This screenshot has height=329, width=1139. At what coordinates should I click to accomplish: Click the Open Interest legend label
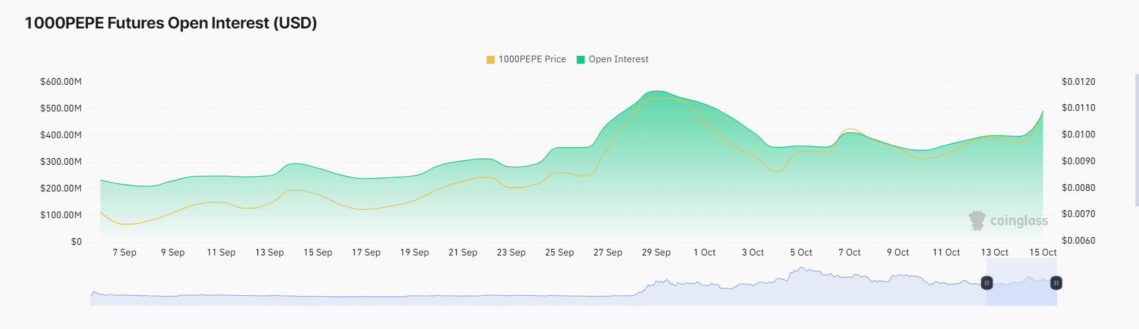point(619,59)
